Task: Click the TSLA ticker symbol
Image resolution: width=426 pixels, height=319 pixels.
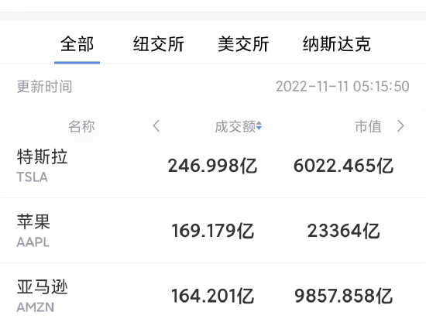Action: [x=33, y=177]
